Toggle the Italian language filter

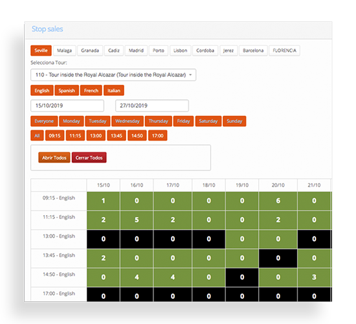coord(114,91)
